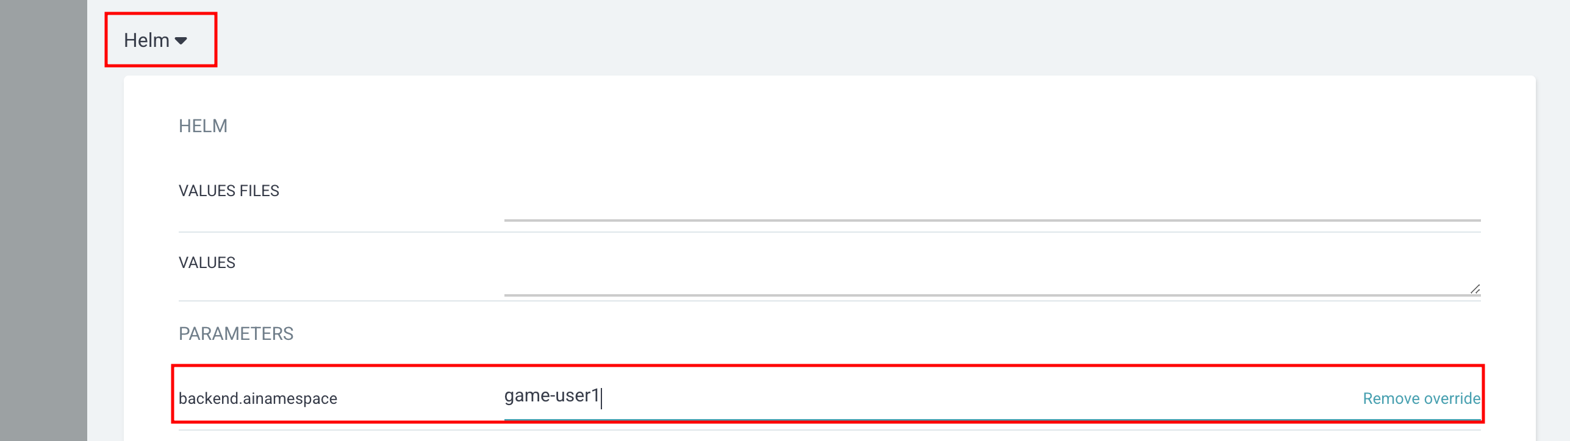Viewport: 1570px width, 441px height.
Task: Click the caret arrow beside Helm
Action: pyautogui.click(x=181, y=41)
